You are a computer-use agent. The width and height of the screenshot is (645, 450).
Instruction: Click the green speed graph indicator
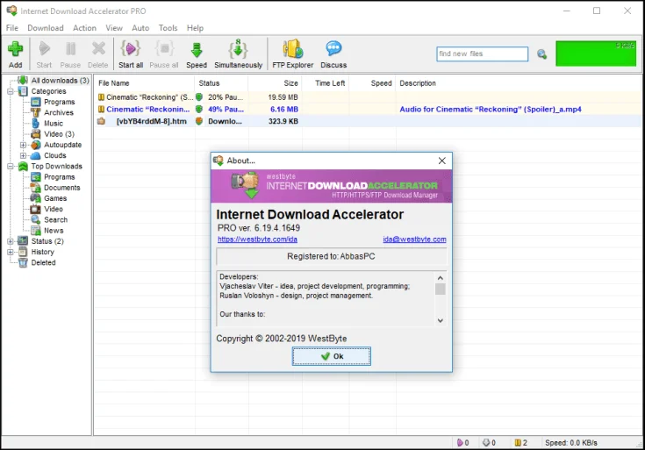(596, 54)
